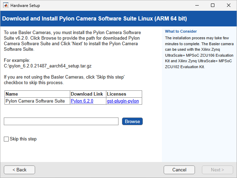Click the 'What to Consider' heading

181,31
